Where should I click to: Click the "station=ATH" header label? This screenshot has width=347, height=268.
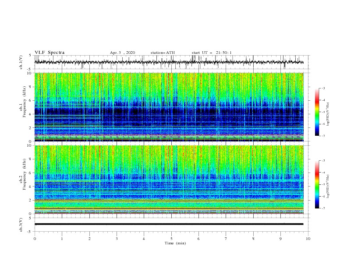tap(163, 53)
